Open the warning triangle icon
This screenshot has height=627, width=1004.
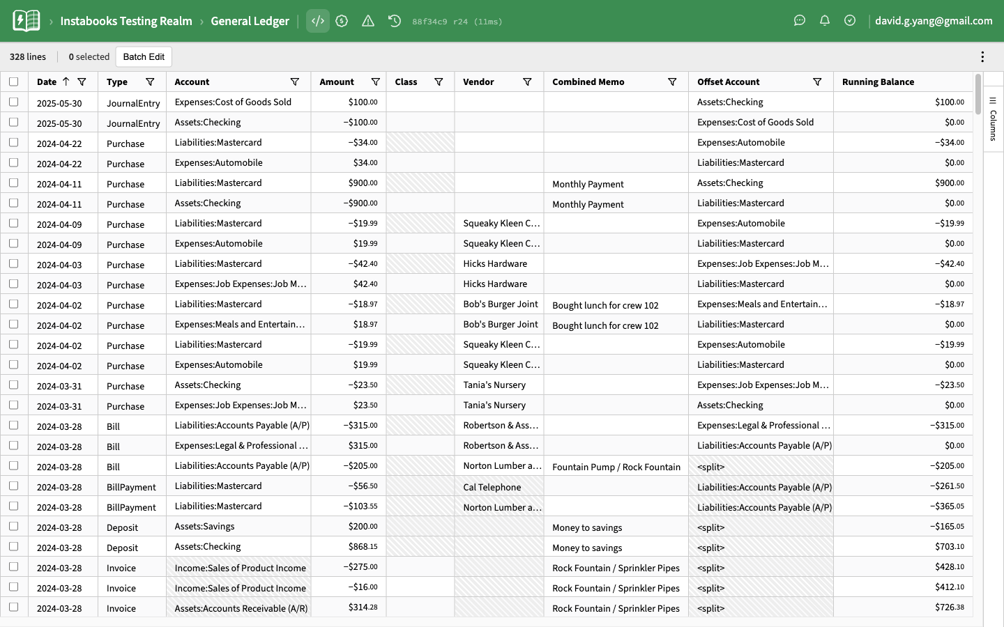pos(368,21)
